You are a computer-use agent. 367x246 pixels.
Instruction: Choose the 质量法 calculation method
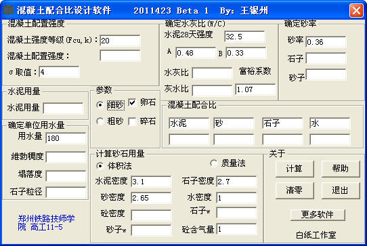(x=214, y=163)
